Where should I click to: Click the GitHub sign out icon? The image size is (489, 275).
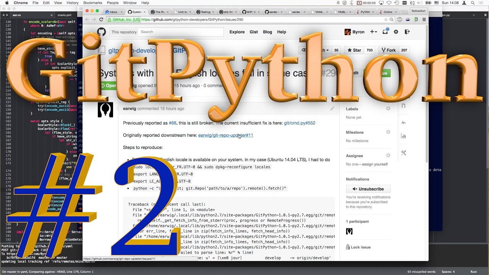(407, 32)
